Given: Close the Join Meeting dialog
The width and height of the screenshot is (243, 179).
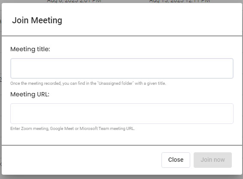Looking at the screenshot, I should point(176,160).
